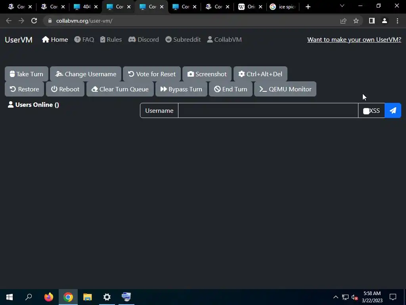The width and height of the screenshot is (406, 305).
Task: Go to Home in the navbar
Action: pos(55,39)
